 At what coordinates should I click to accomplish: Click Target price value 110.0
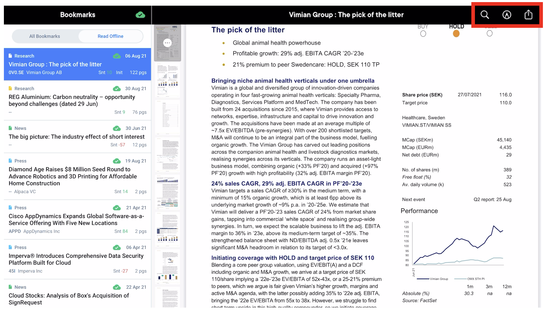[x=505, y=103]
